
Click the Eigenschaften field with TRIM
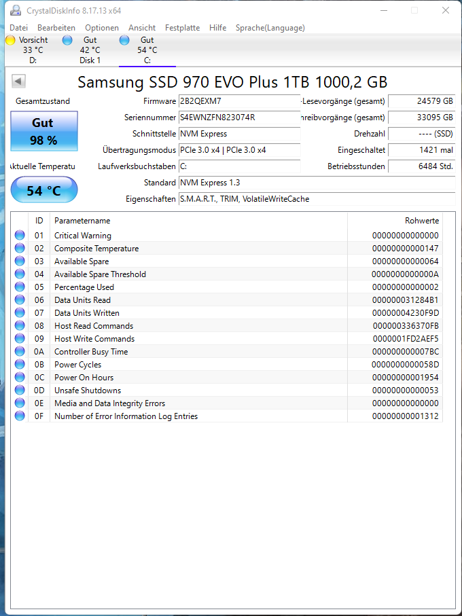(x=317, y=199)
